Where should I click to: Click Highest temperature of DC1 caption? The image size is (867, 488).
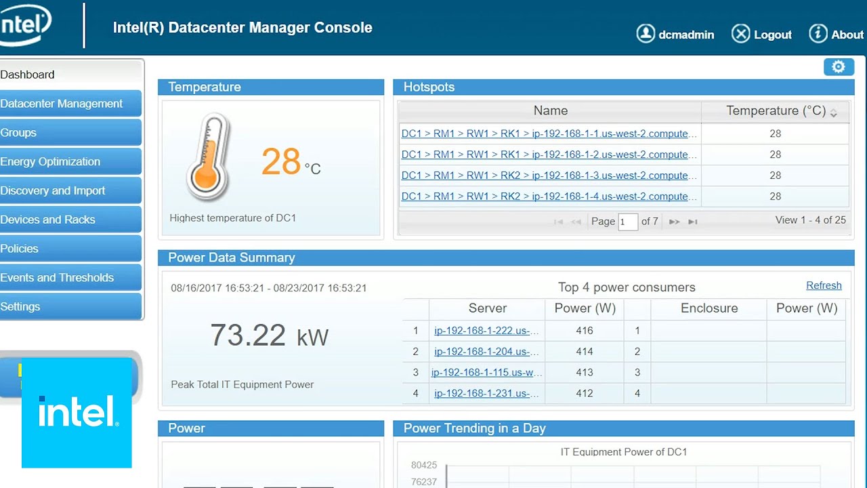[x=232, y=218]
